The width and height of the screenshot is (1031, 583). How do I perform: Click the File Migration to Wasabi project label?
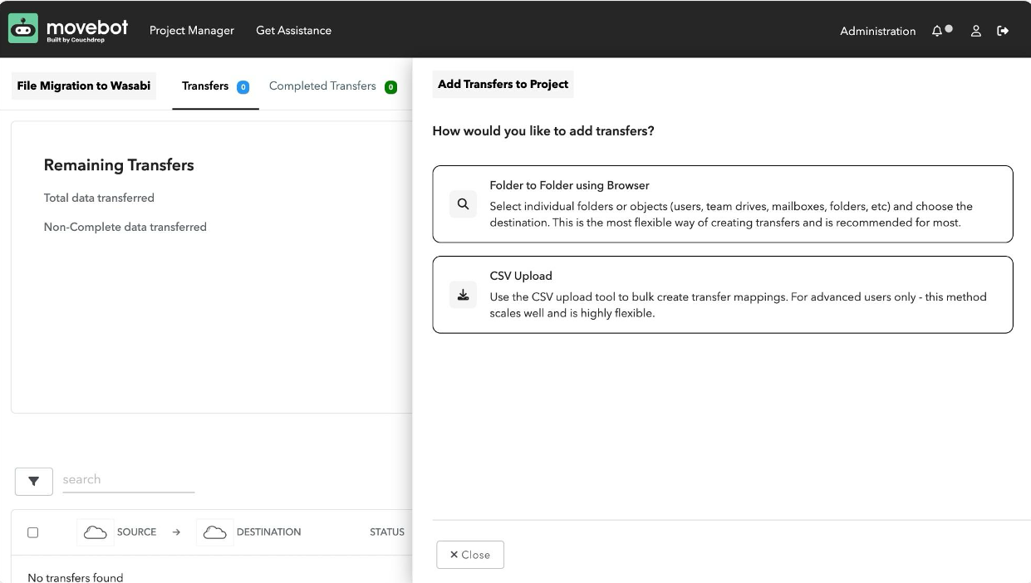click(x=84, y=86)
